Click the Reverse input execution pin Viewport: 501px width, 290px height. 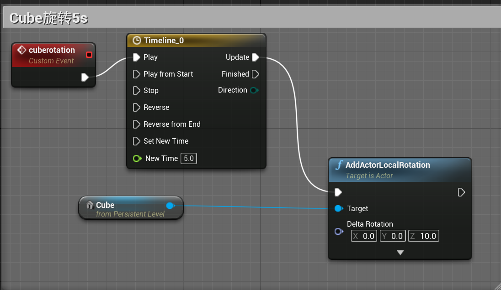[x=136, y=108]
